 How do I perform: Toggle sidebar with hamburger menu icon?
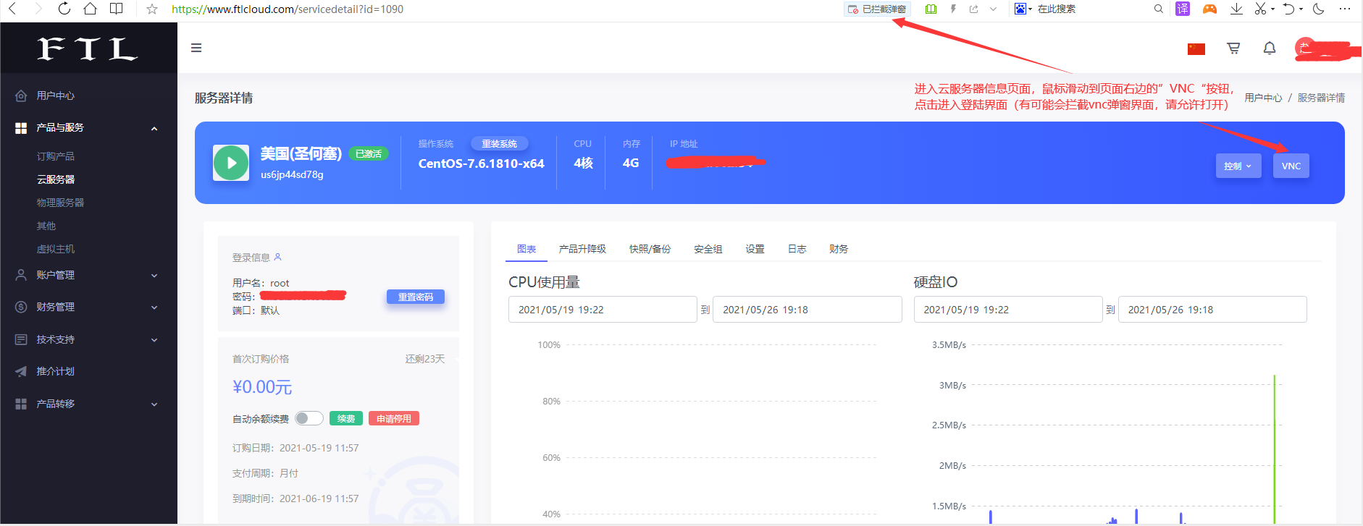(196, 48)
